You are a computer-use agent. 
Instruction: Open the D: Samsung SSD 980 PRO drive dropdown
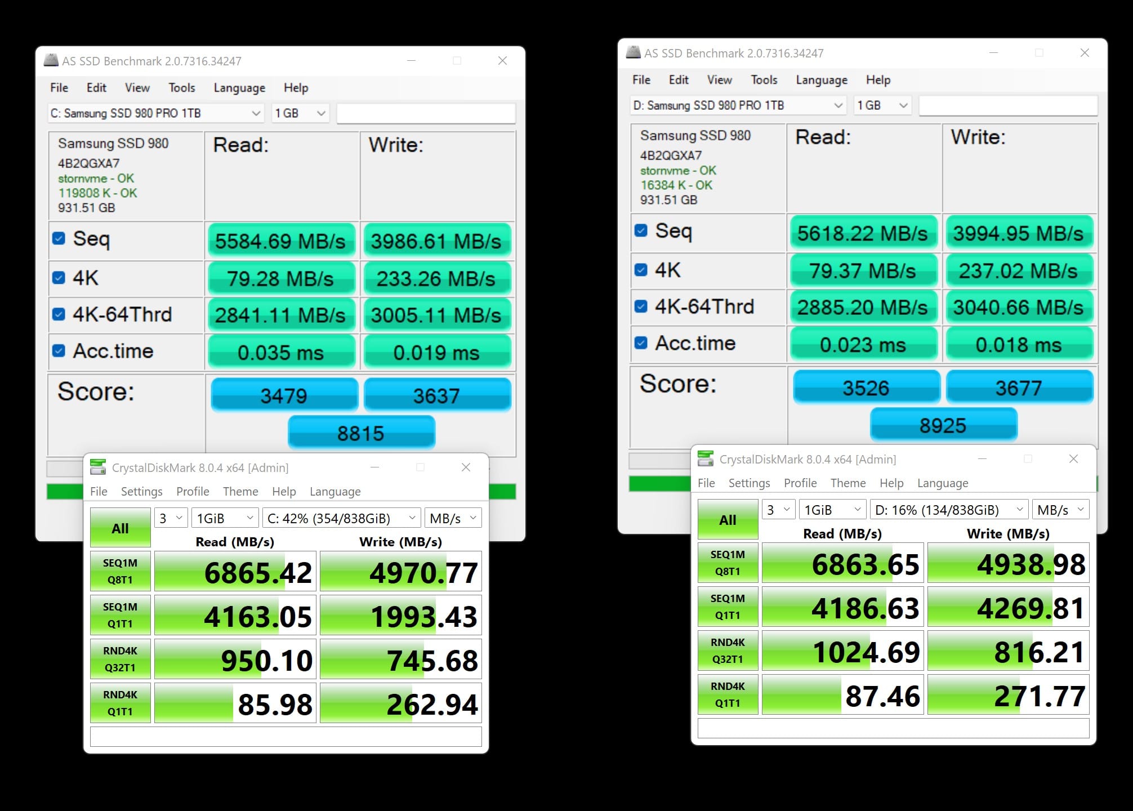(738, 105)
